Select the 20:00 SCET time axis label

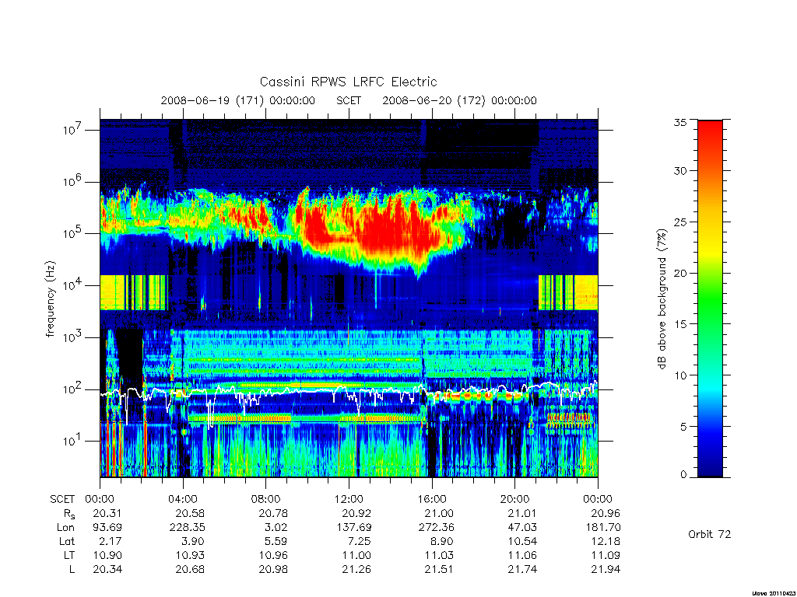click(x=514, y=499)
